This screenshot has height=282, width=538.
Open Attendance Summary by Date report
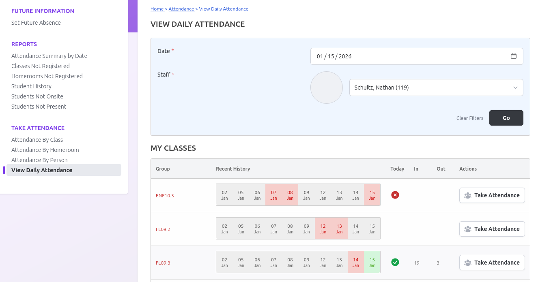(49, 56)
